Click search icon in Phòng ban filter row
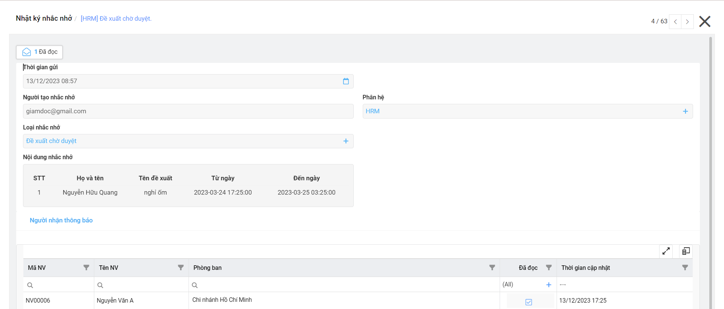This screenshot has height=309, width=724. click(x=195, y=285)
